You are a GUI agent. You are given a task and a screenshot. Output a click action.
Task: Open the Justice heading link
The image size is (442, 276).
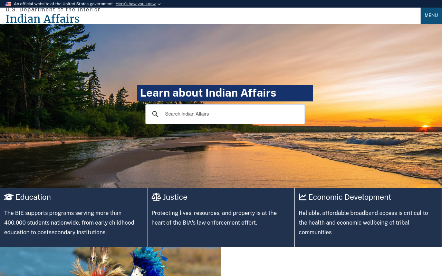tap(175, 197)
